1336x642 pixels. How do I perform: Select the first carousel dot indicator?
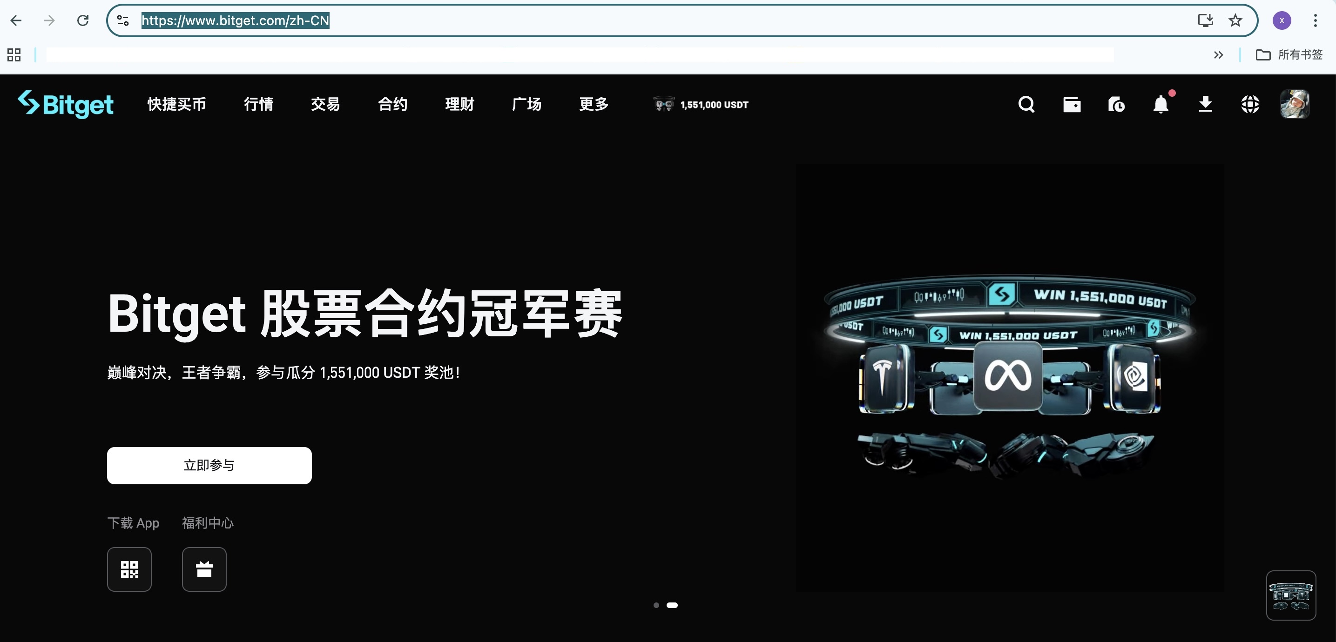(656, 605)
